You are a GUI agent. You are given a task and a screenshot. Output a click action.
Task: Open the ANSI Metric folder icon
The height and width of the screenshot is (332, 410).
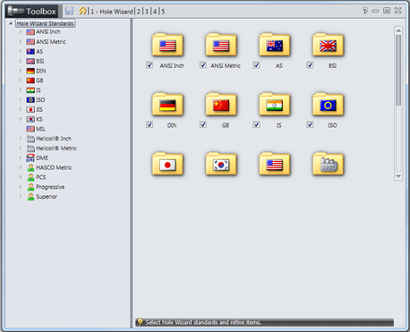pyautogui.click(x=221, y=45)
